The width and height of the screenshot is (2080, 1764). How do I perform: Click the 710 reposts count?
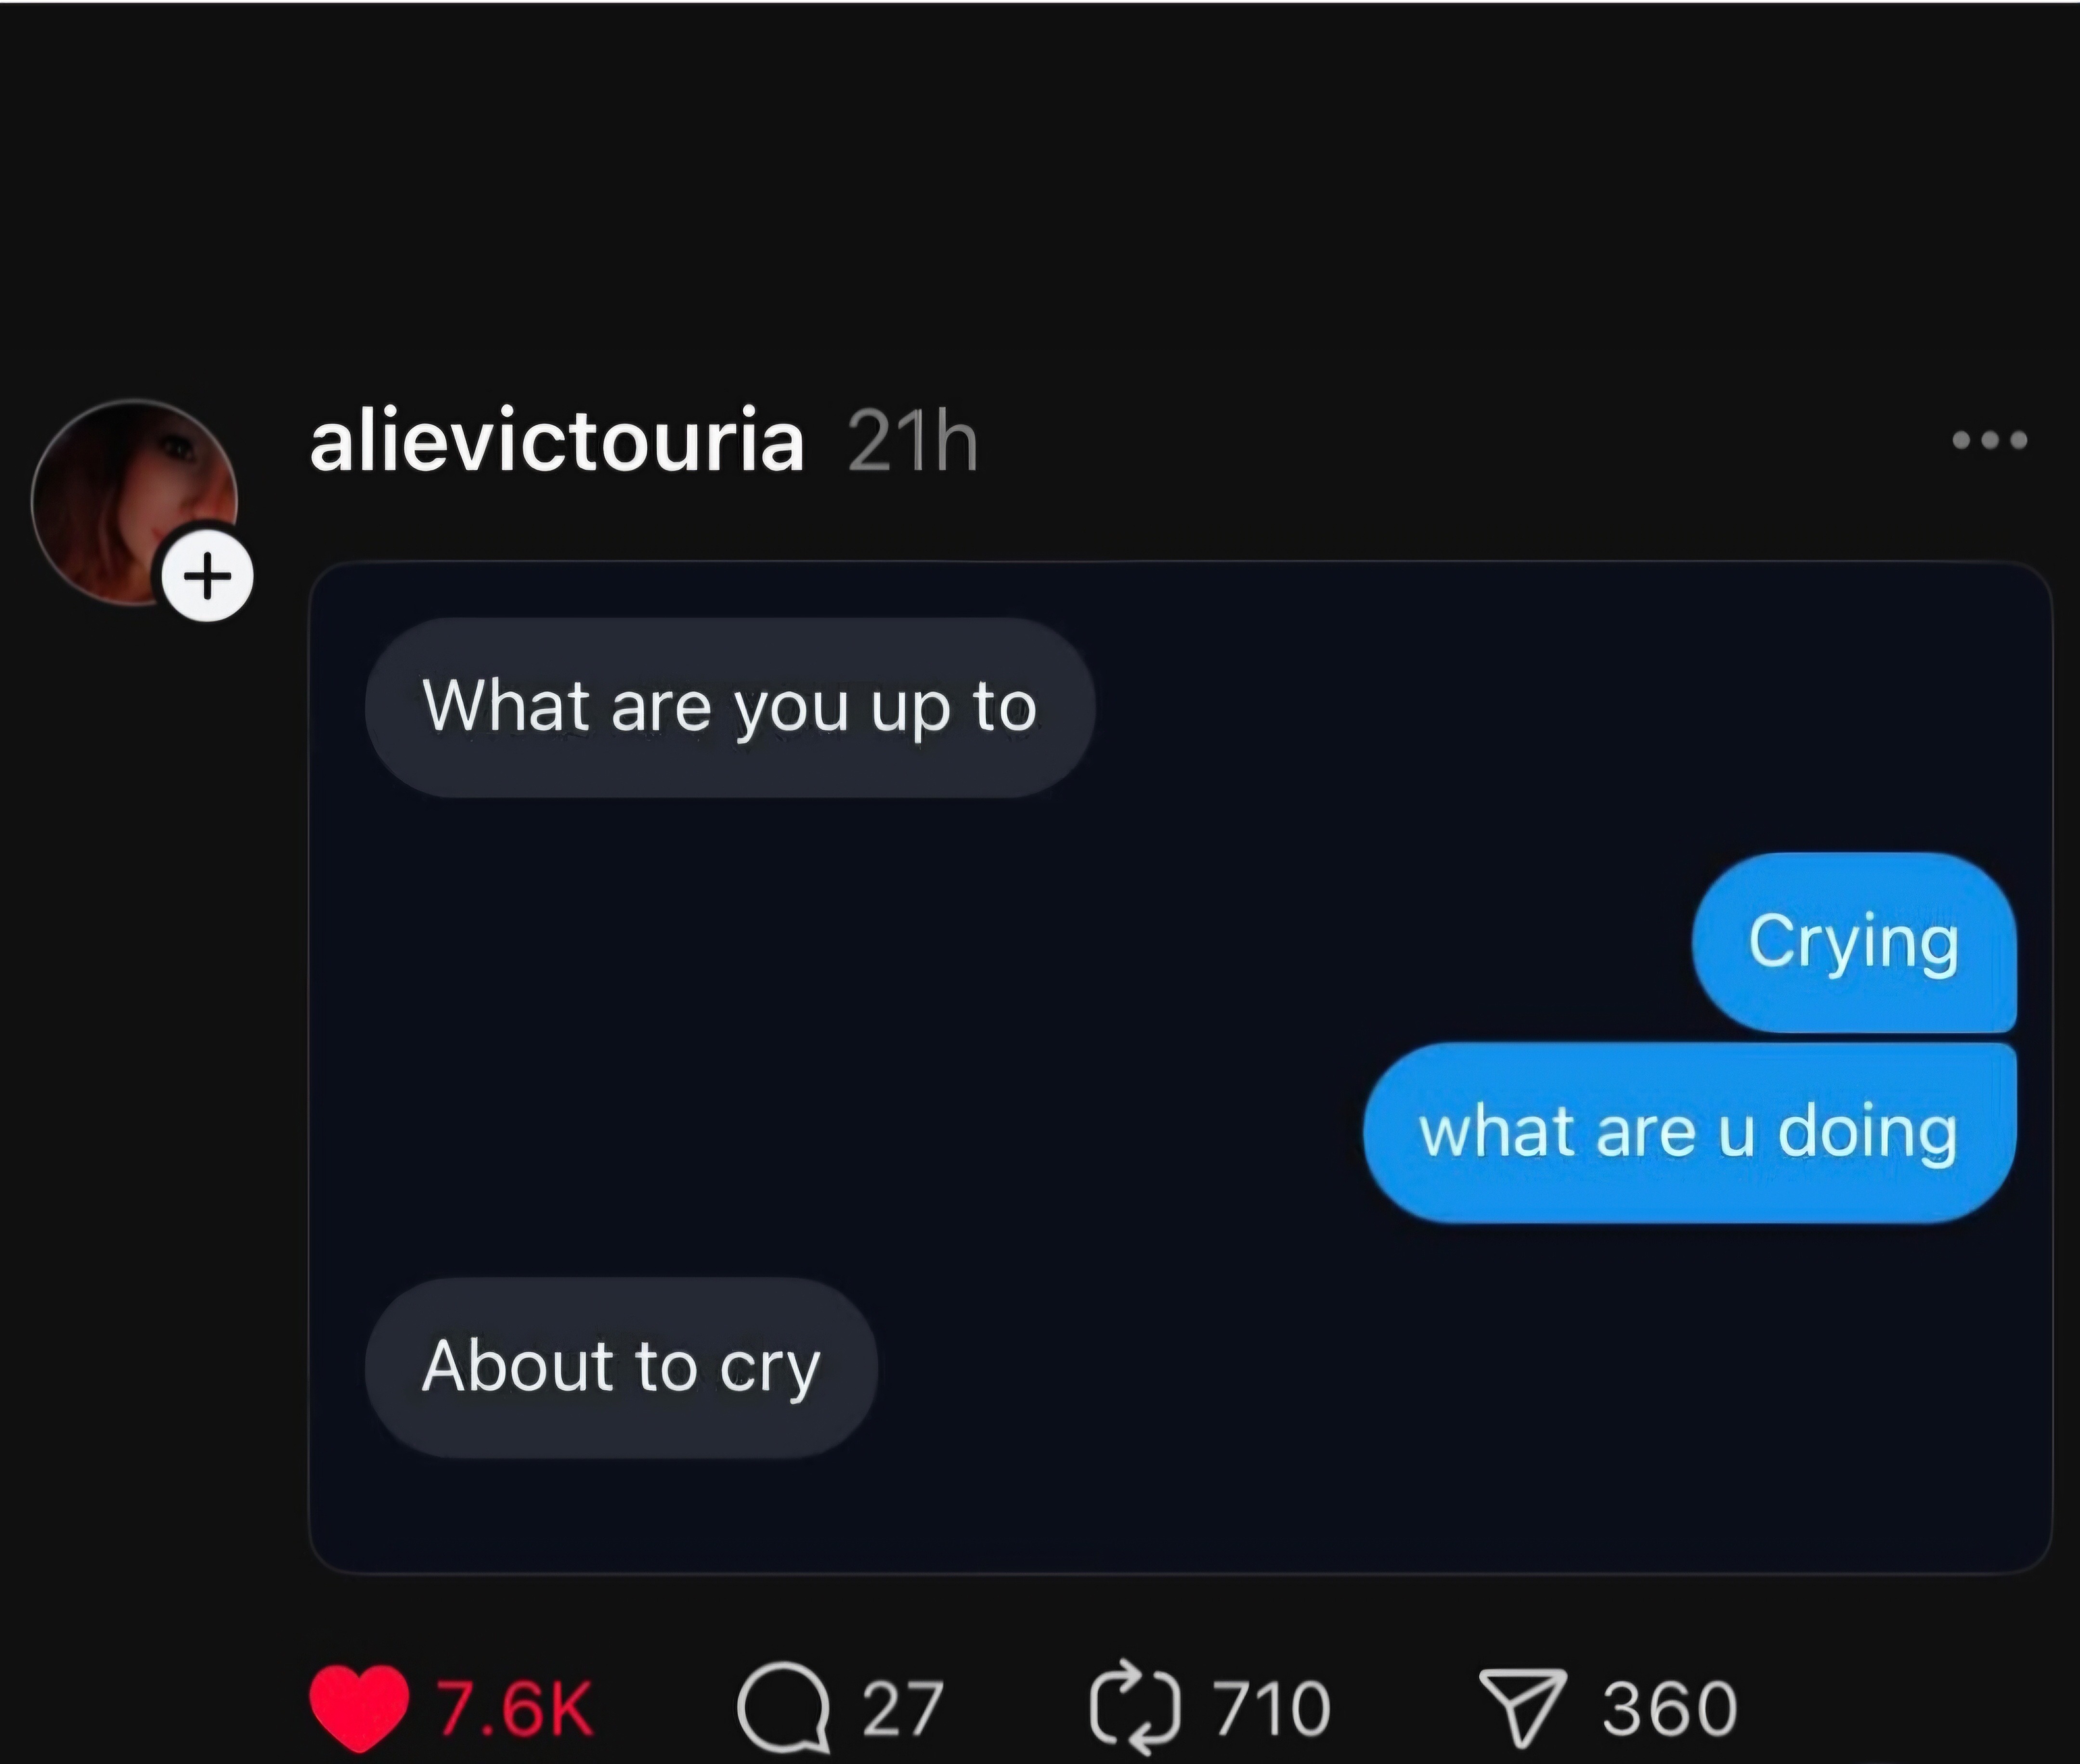pos(1273,1708)
